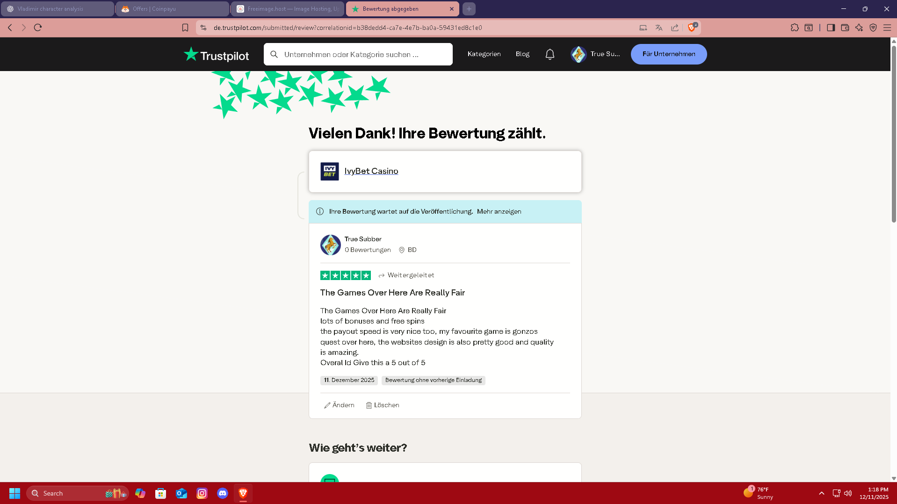The height and width of the screenshot is (504, 897).
Task: Click the Brave bookmark icon
Action: point(185,28)
